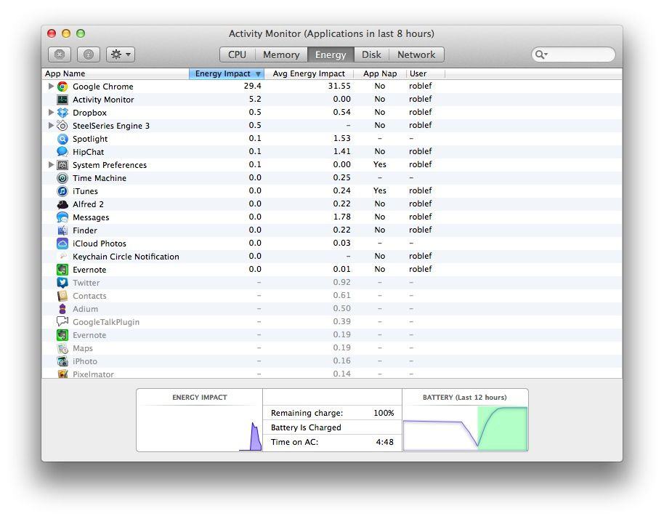The width and height of the screenshot is (664, 519).
Task: Click the Alfred 2 bowler hat icon
Action: (61, 204)
